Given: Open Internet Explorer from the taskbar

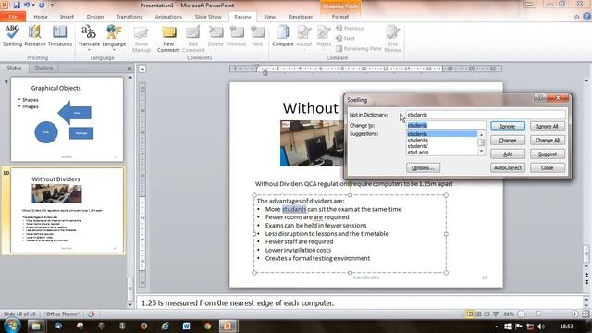Looking at the screenshot, I should click(x=165, y=326).
